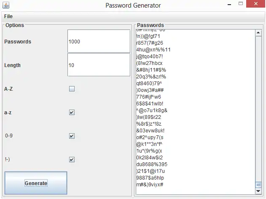Maximize the Password Generator window

click(x=241, y=5)
